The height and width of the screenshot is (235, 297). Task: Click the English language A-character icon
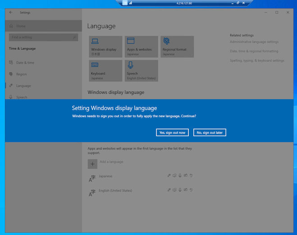[92, 193]
